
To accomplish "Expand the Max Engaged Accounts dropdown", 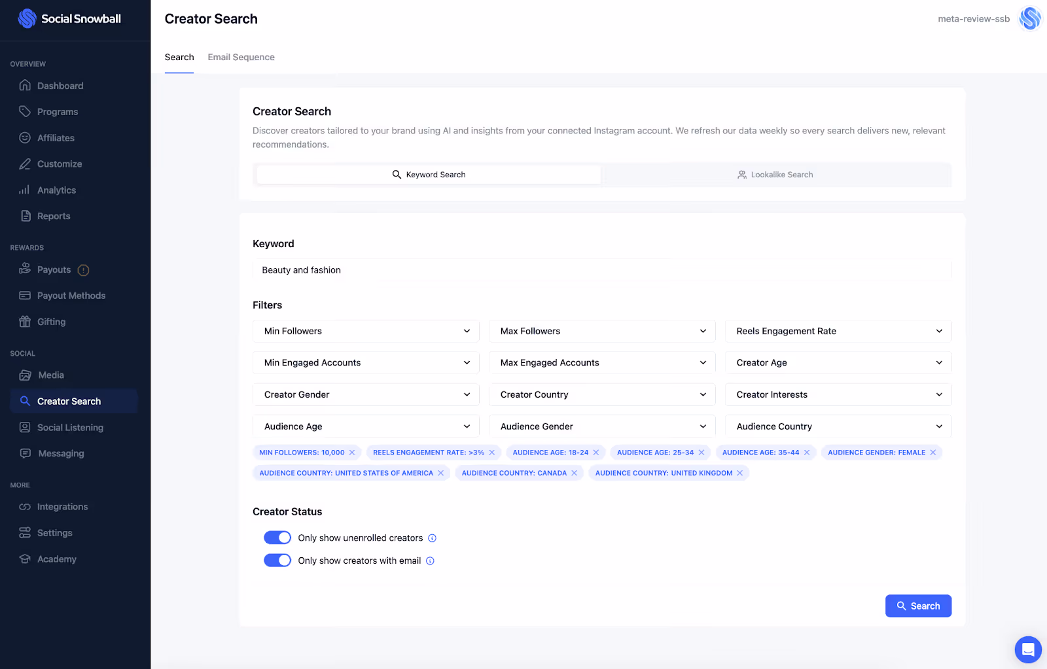I will pos(602,363).
